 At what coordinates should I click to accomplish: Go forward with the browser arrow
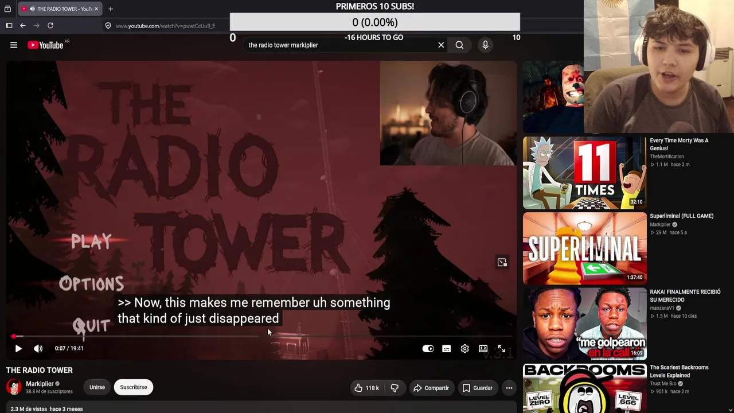37,26
